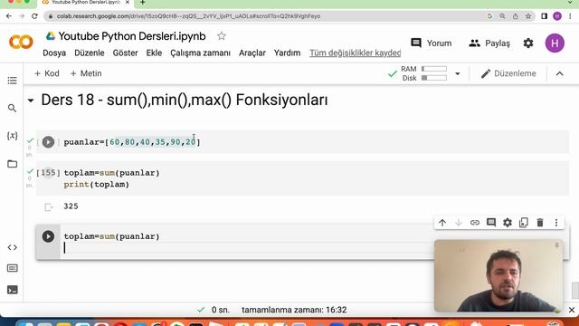Viewport: 579px width, 326px height.
Task: Add a text cell with + Metin
Action: coord(86,73)
